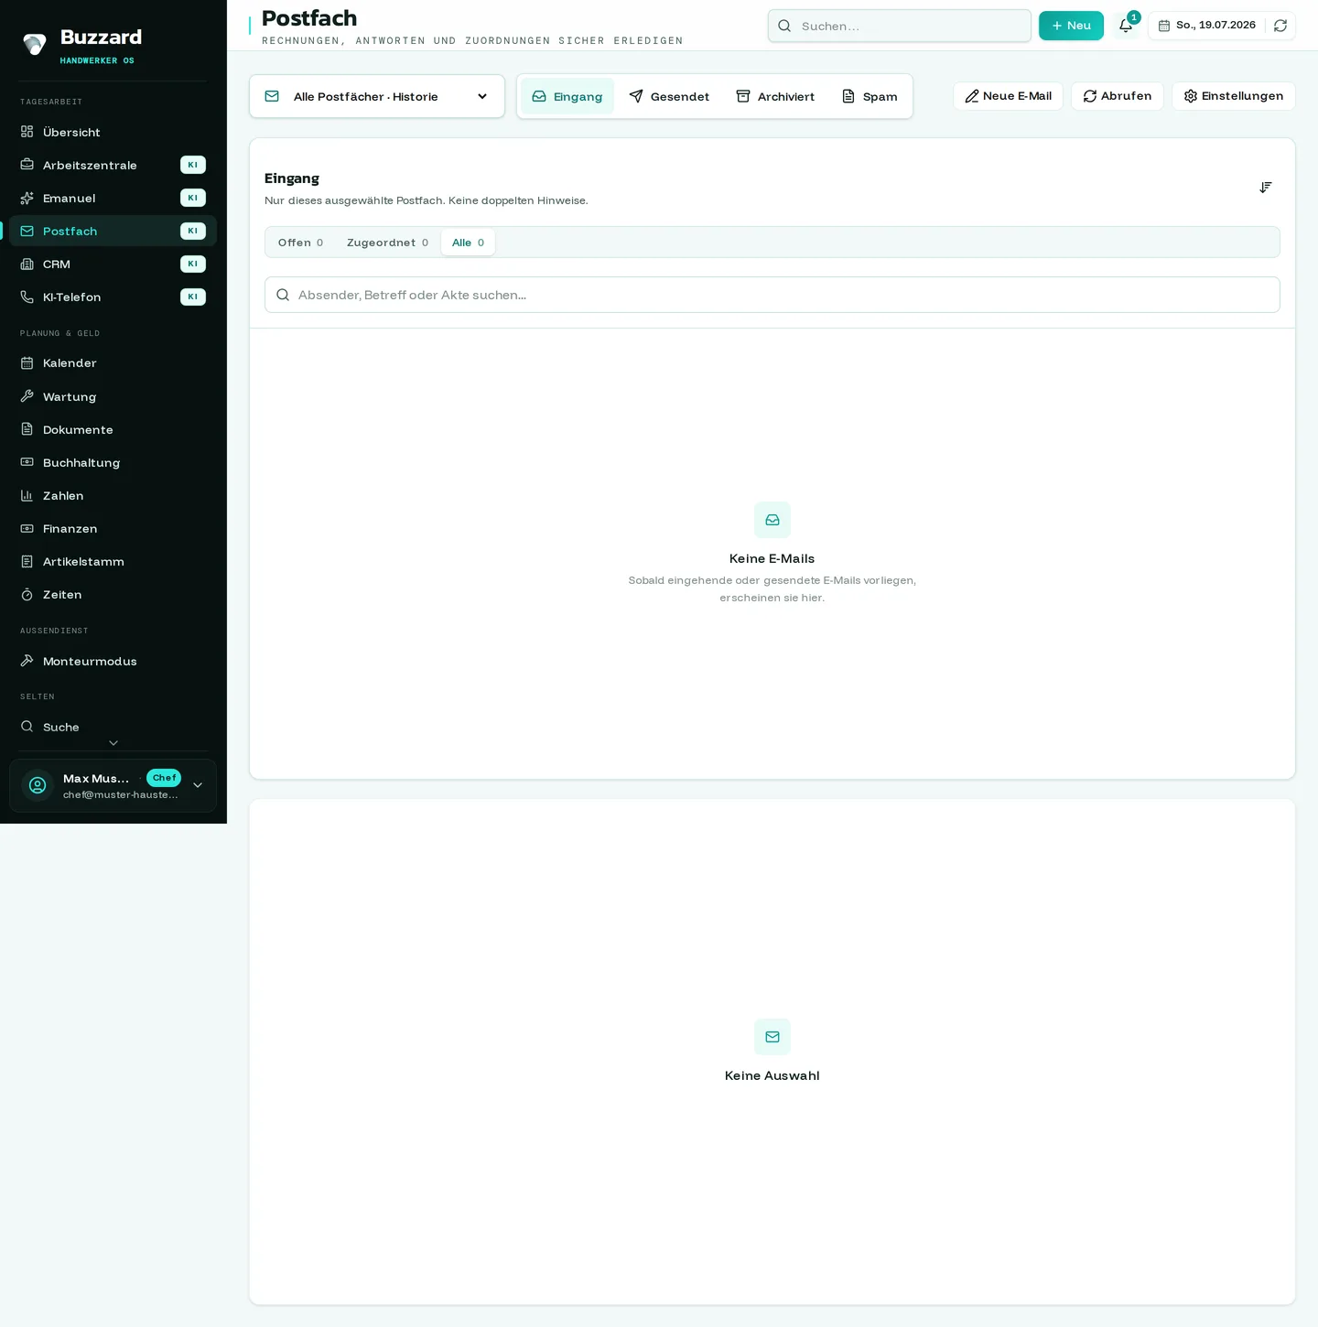Image resolution: width=1318 pixels, height=1327 pixels.
Task: Click the Kalender icon in sidebar
Action: [27, 362]
